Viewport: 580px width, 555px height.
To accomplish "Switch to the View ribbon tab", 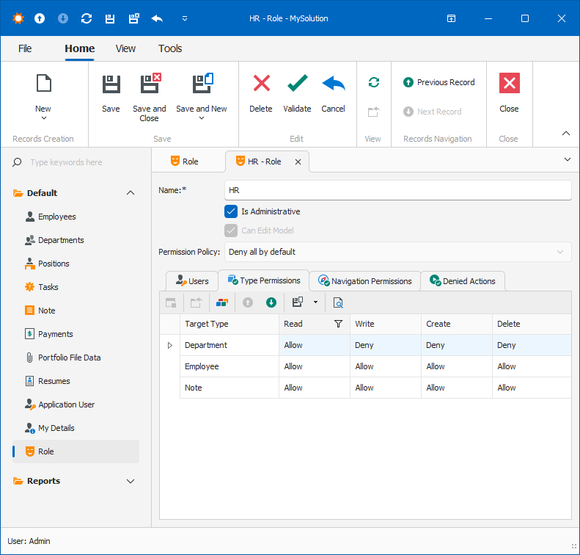I will [125, 48].
